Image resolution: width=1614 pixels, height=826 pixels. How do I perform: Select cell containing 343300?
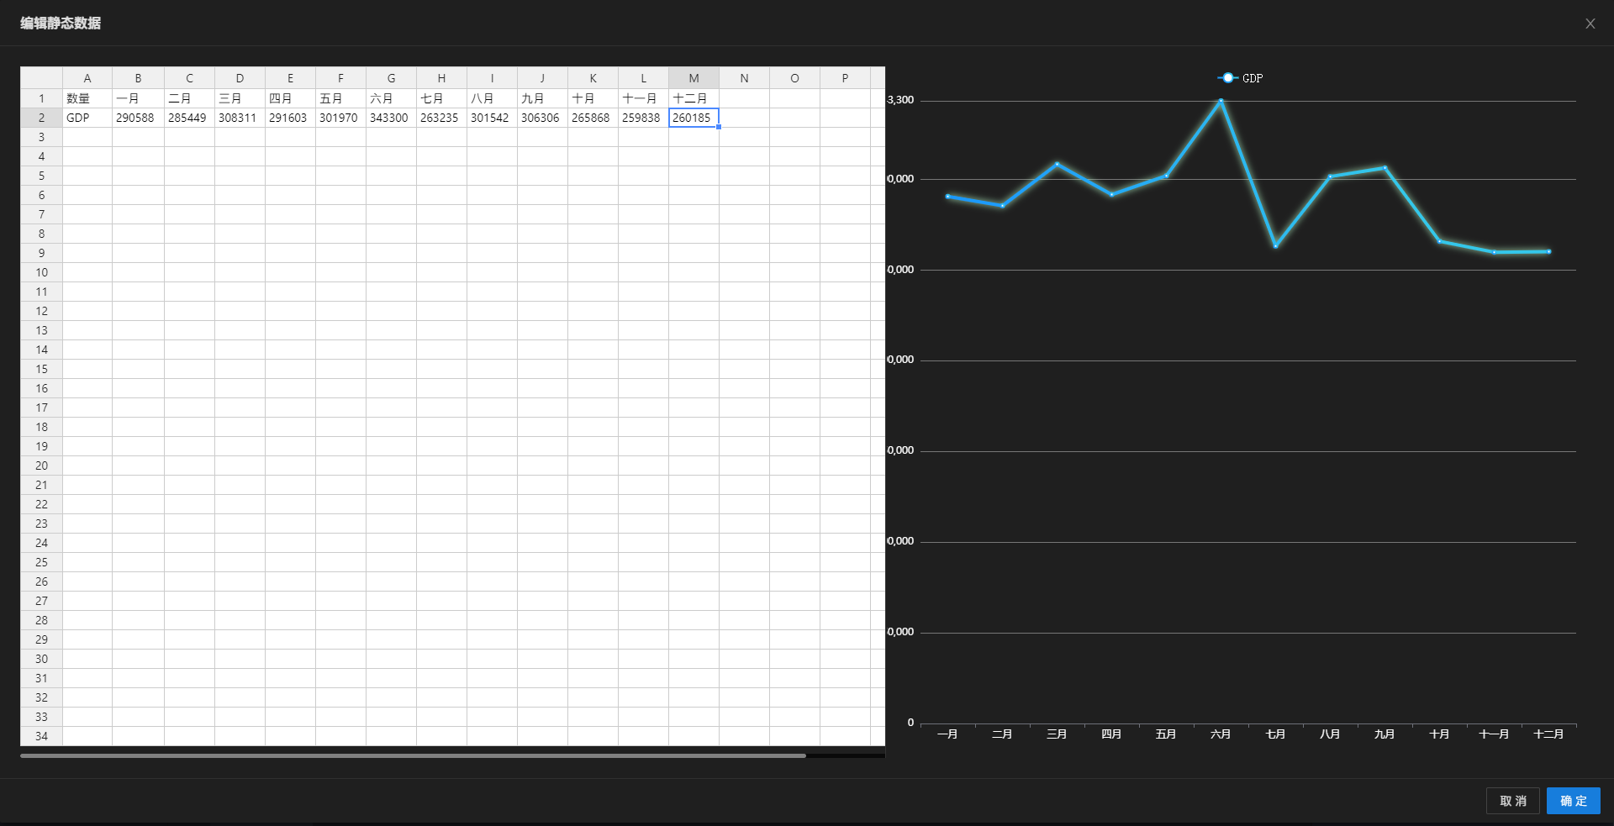pos(391,118)
